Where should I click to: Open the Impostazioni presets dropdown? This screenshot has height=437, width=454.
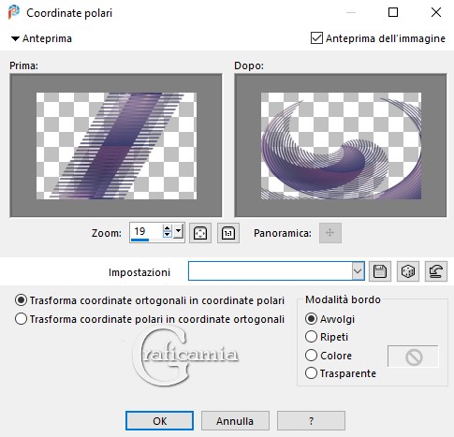(358, 271)
